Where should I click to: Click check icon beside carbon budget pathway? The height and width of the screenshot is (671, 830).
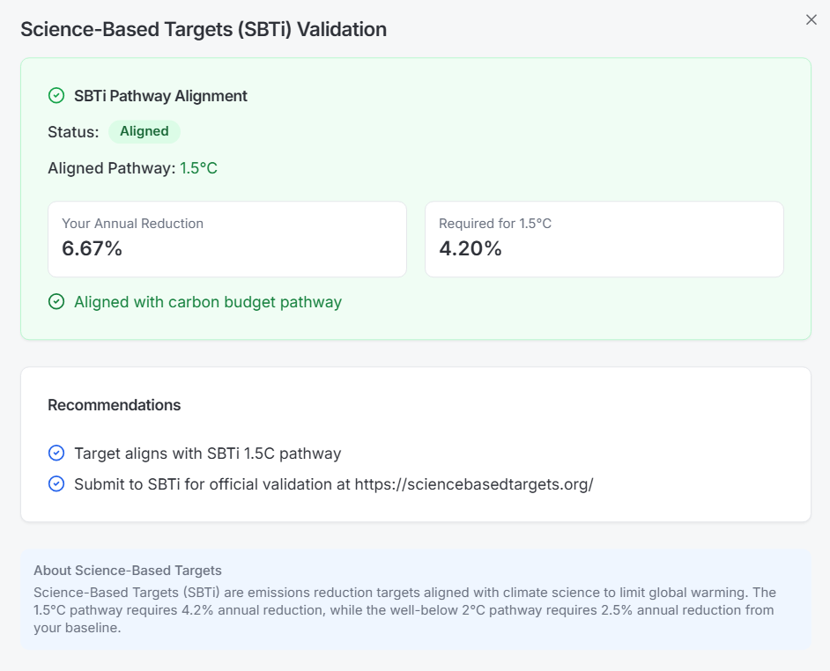click(x=56, y=302)
